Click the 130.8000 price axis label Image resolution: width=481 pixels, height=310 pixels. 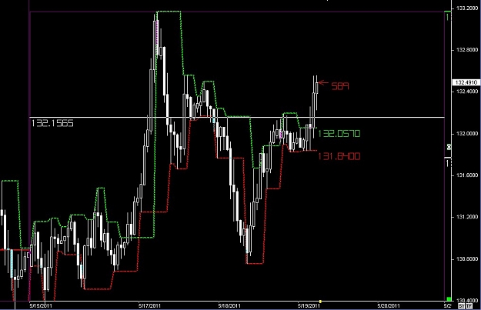467,259
